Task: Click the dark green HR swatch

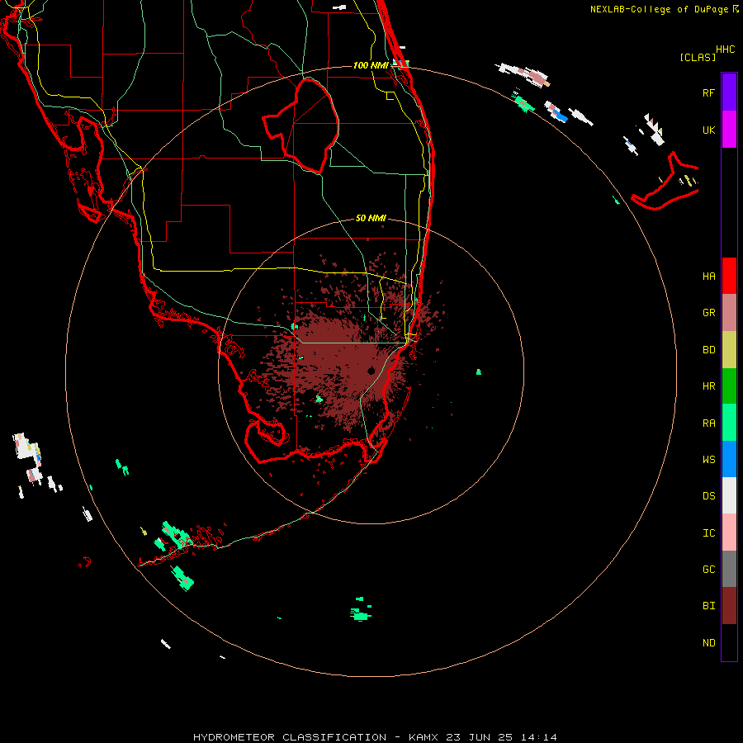Action: click(x=729, y=386)
